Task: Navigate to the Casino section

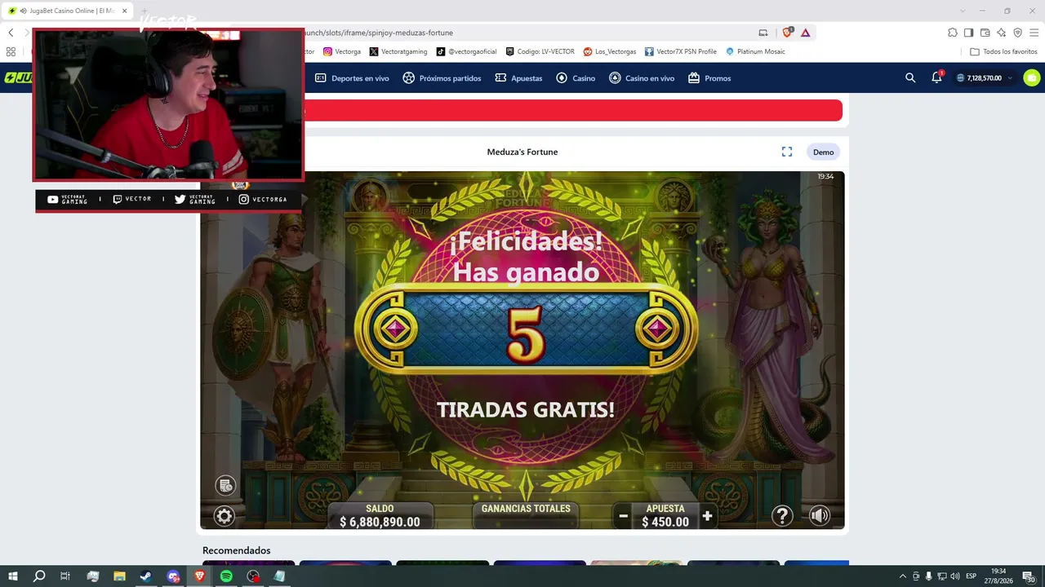Action: [x=576, y=78]
